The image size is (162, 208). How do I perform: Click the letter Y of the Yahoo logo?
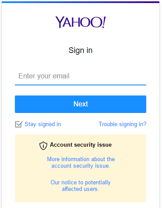pyautogui.click(x=60, y=22)
